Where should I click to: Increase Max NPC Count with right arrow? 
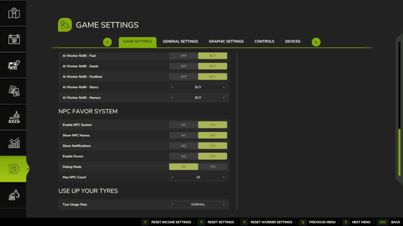point(224,177)
